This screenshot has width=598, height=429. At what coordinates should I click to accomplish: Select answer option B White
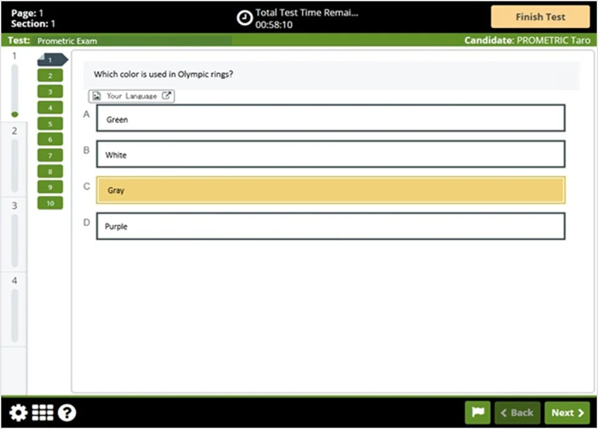pyautogui.click(x=330, y=154)
